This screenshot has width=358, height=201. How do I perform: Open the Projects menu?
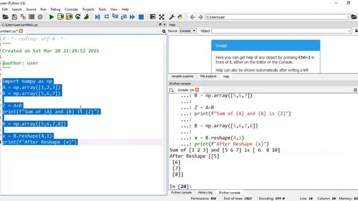click(x=88, y=9)
